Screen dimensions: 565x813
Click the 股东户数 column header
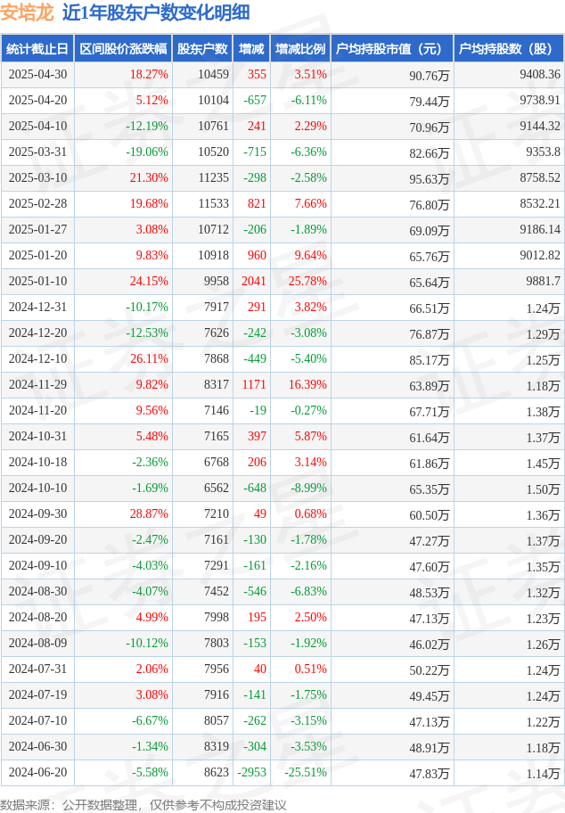(x=202, y=49)
